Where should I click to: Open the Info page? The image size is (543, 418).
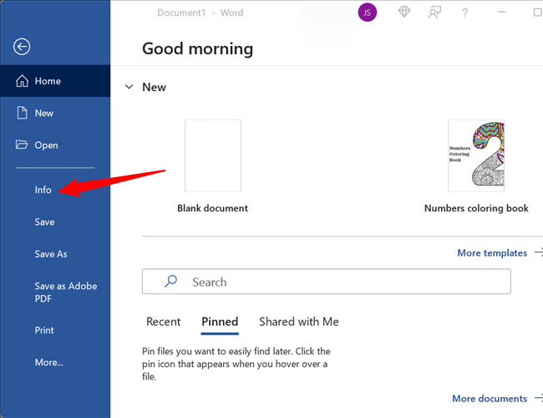click(x=43, y=190)
